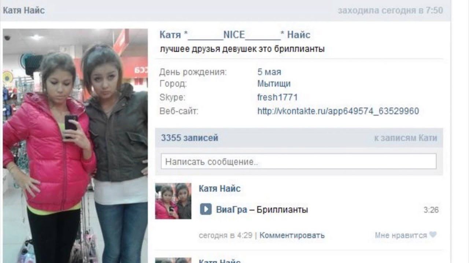Open the second post avatar at bottom
This screenshot has height=263, width=469.
tap(173, 260)
